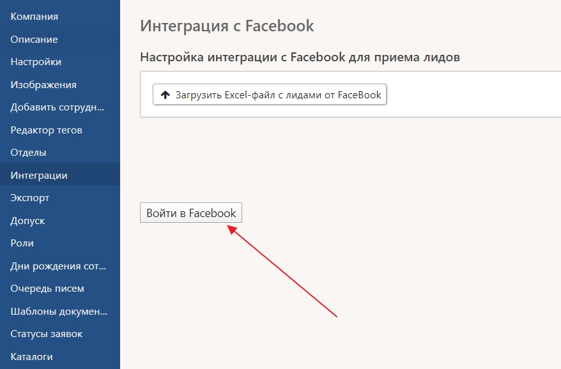The width and height of the screenshot is (561, 369).
Task: Click the upload arrow icon
Action: 165,95
